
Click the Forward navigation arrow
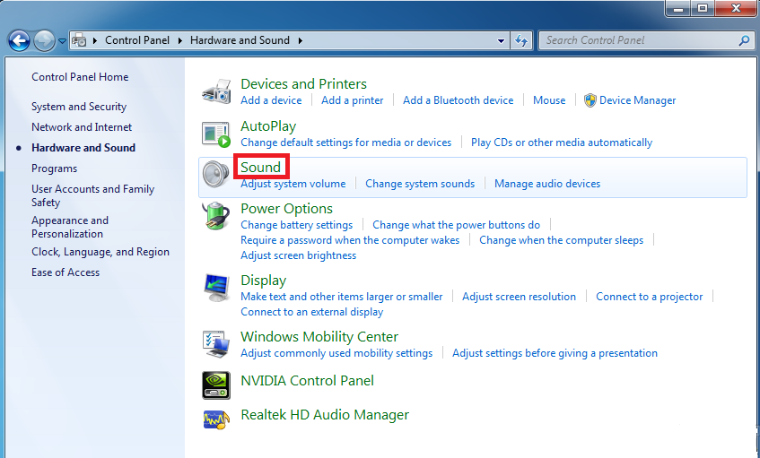click(44, 40)
